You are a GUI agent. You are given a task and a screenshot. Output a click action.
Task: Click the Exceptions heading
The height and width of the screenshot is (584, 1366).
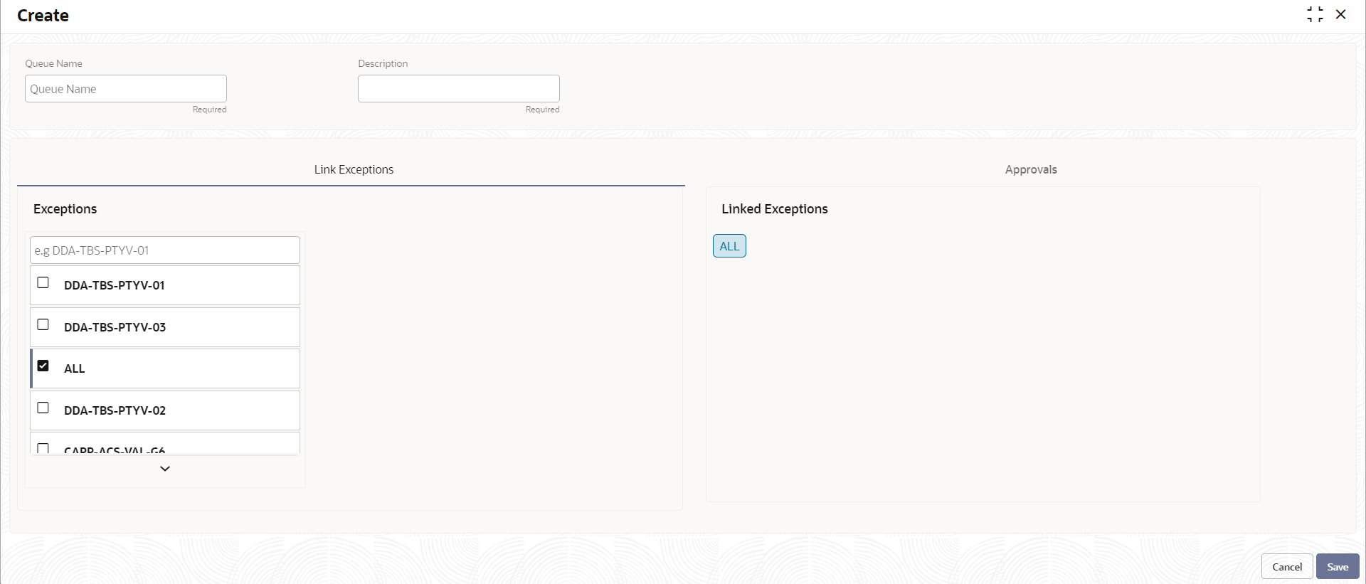[x=65, y=209]
